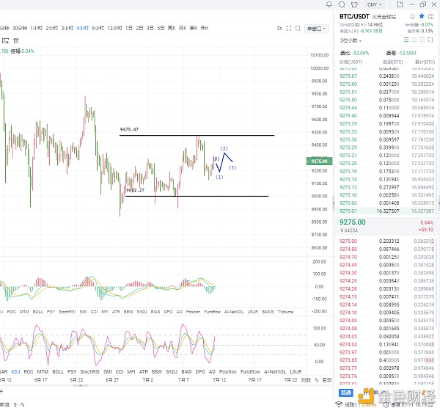Open the 单窗口 layout dropdown
Screen dimensions: 440x408
point(316,29)
